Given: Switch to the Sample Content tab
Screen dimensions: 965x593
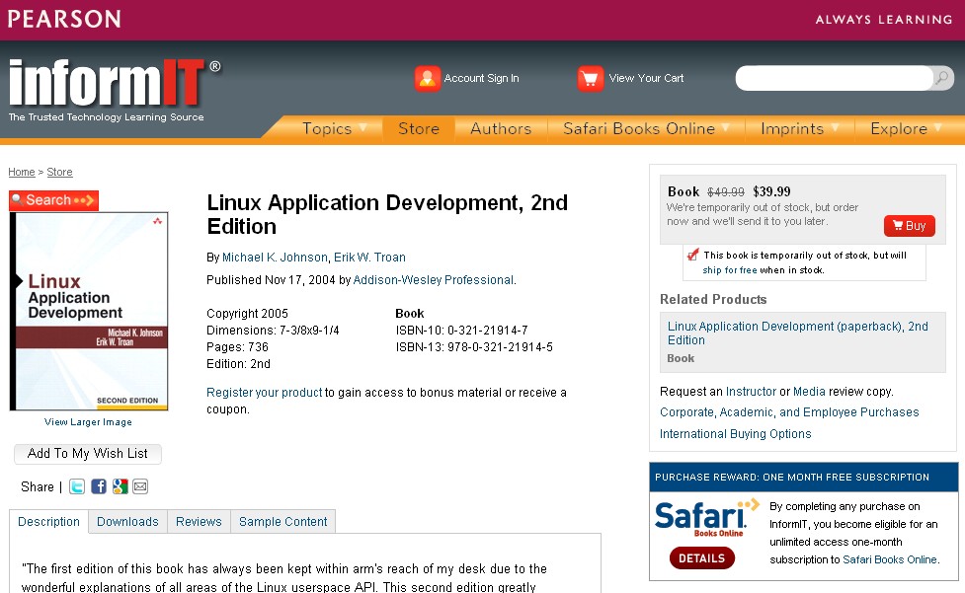Looking at the screenshot, I should coord(283,522).
